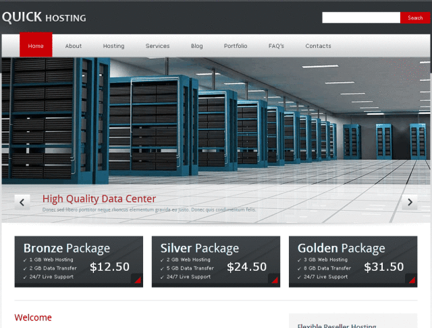Click red corner arrow on Golden Package
Screen dimensions: 432x328
coord(411,280)
